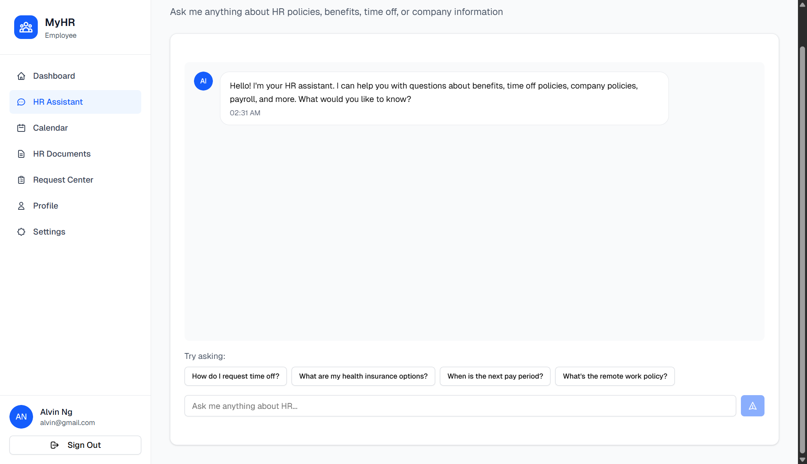Pick the remote work policy suggestion

[x=615, y=376]
